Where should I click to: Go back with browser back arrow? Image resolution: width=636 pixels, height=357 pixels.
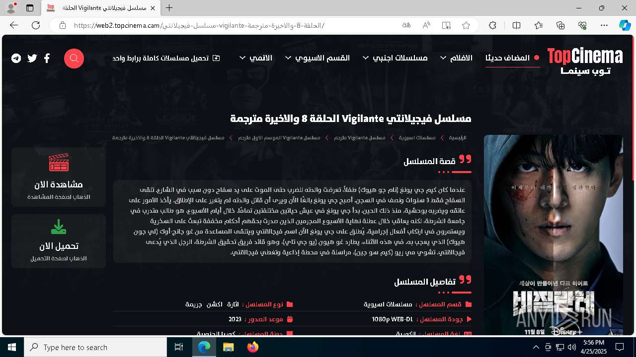point(13,25)
